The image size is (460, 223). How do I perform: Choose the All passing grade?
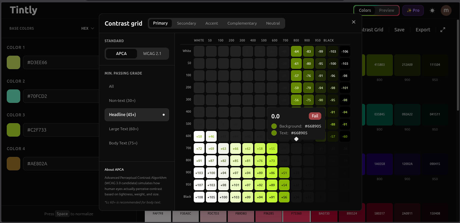(137, 86)
